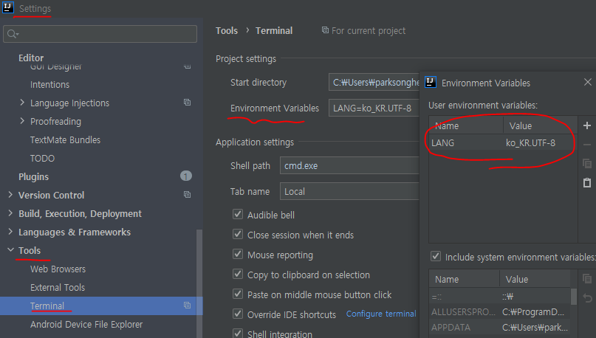Click Tools in the breadcrumb
Viewport: 596px width, 338px height.
(x=227, y=31)
